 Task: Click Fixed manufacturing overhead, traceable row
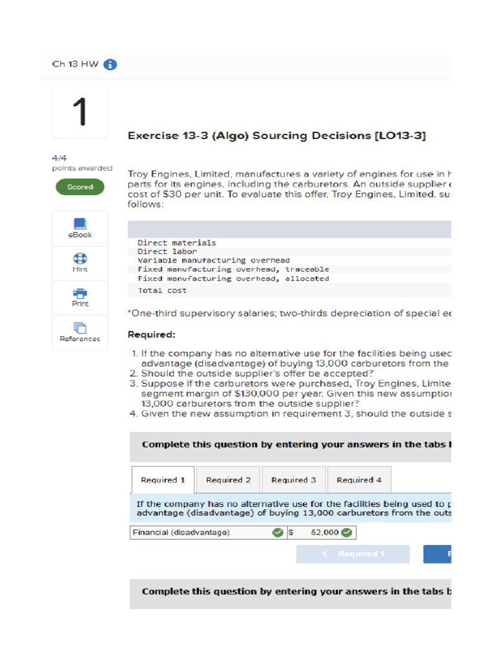pyautogui.click(x=289, y=270)
